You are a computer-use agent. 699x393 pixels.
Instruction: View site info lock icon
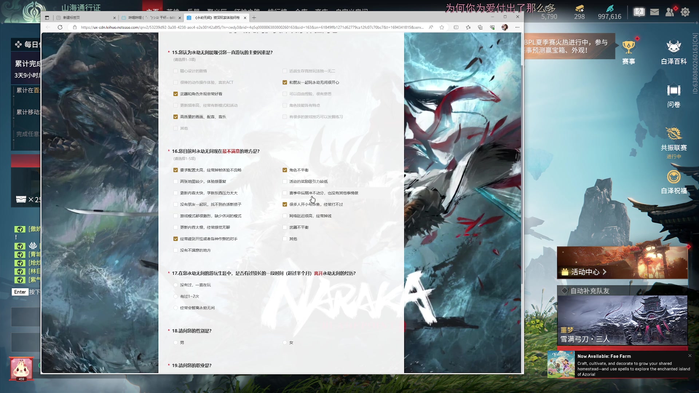75,27
